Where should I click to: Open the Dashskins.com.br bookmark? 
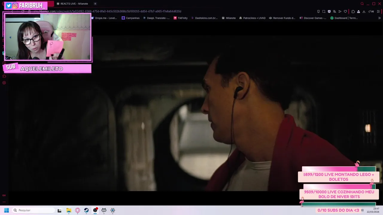[204, 18]
